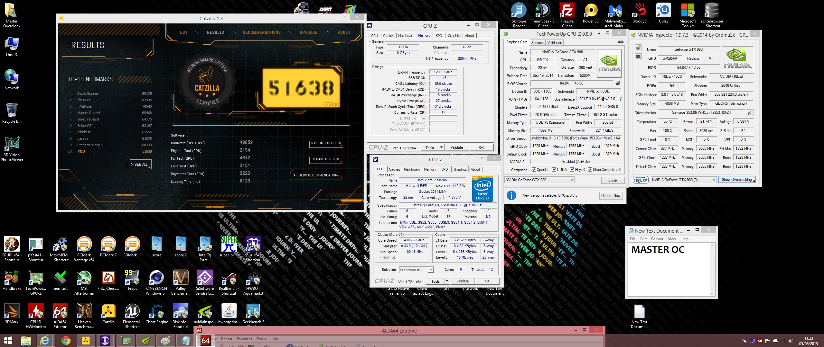Switch to Validation tab in GPU-Z
This screenshot has height=347, width=824.
pos(555,43)
